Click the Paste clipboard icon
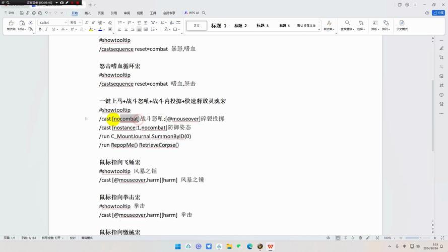This screenshot has width=448, height=252. 22,23
